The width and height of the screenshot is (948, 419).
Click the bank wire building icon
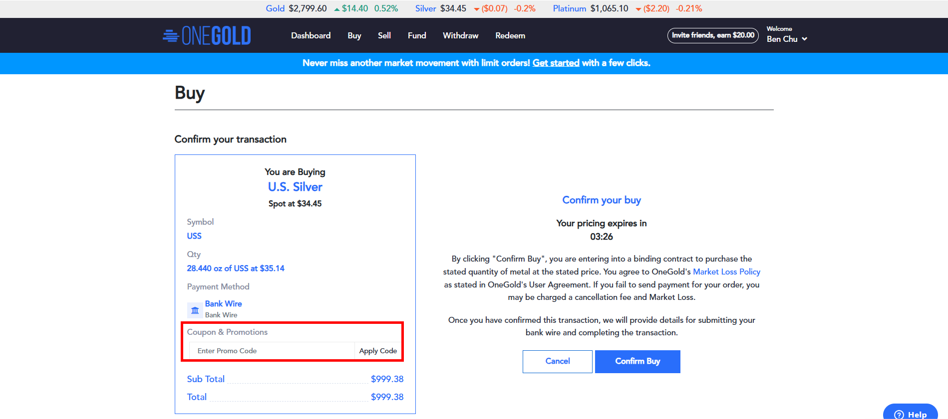click(x=195, y=310)
